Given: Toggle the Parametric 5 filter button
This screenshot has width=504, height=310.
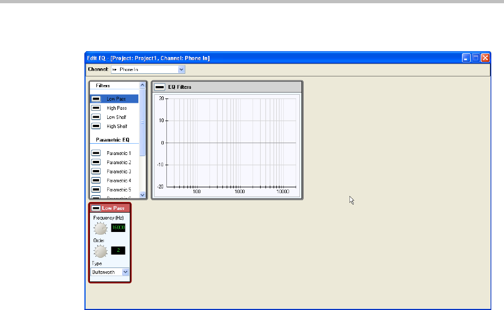Looking at the screenshot, I should click(x=96, y=190).
